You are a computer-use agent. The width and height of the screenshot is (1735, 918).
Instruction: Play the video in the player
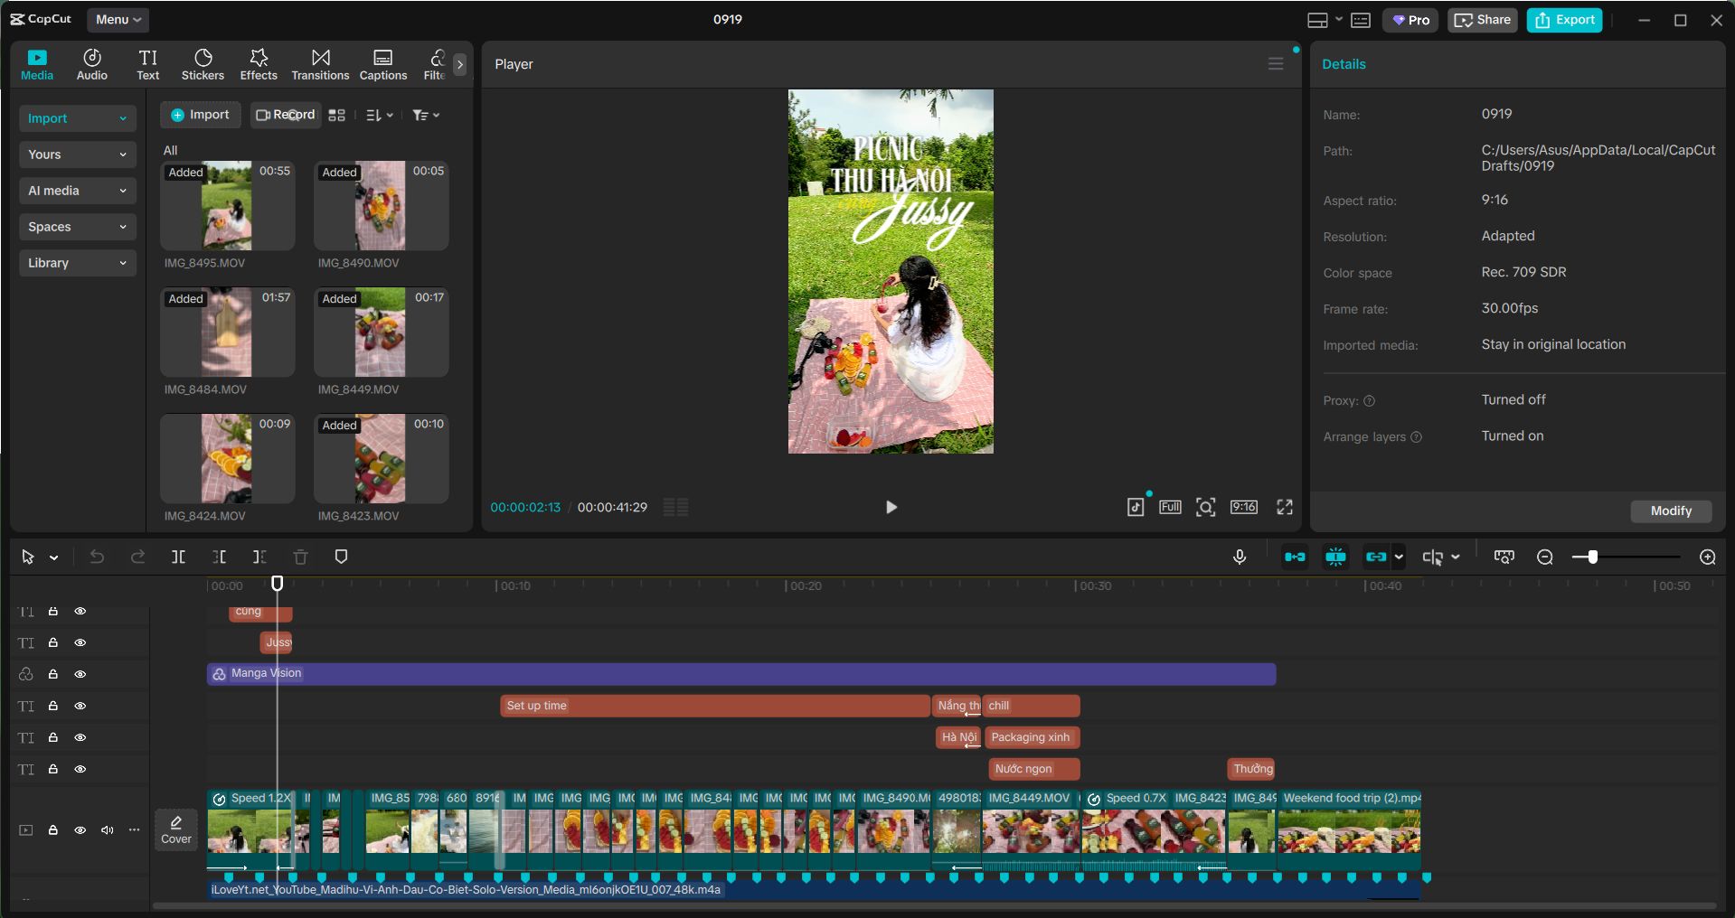891,507
